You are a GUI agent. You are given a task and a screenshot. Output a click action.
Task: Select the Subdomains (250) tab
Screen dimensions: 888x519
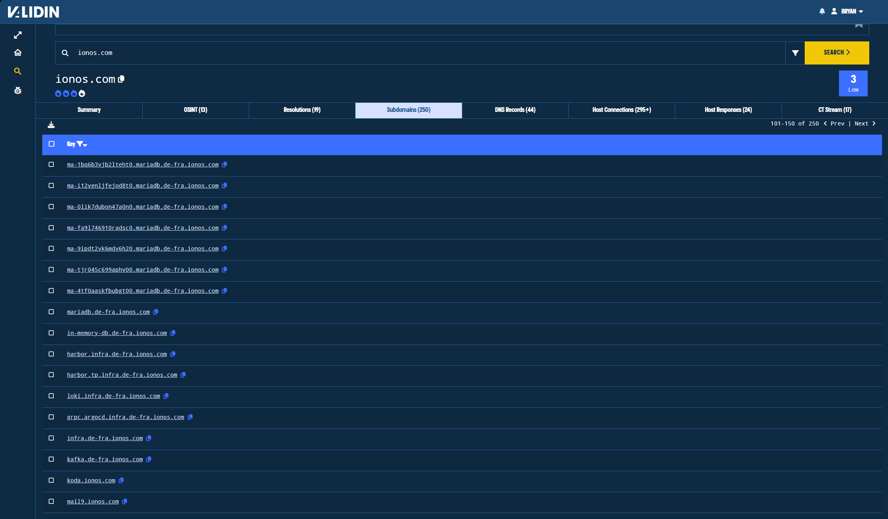click(x=409, y=110)
